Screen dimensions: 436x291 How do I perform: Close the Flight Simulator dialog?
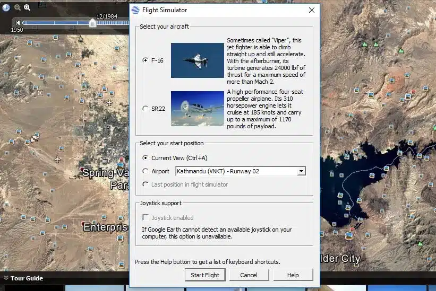click(311, 10)
